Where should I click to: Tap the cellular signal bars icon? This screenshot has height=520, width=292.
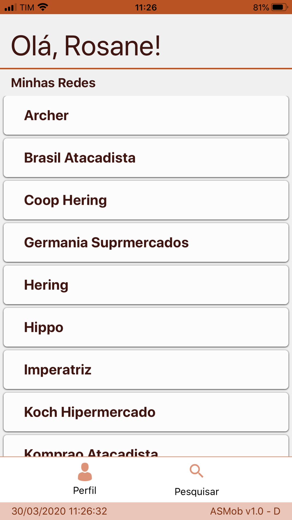(11, 7)
